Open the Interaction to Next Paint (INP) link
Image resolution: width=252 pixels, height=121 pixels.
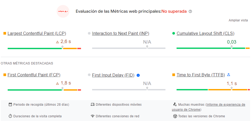121,33
